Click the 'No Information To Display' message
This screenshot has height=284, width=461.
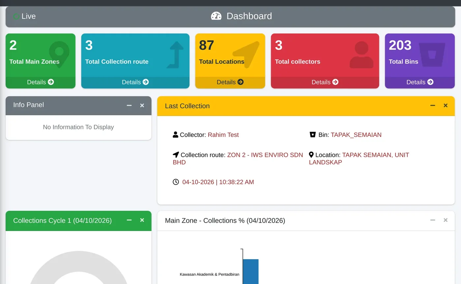pyautogui.click(x=78, y=127)
